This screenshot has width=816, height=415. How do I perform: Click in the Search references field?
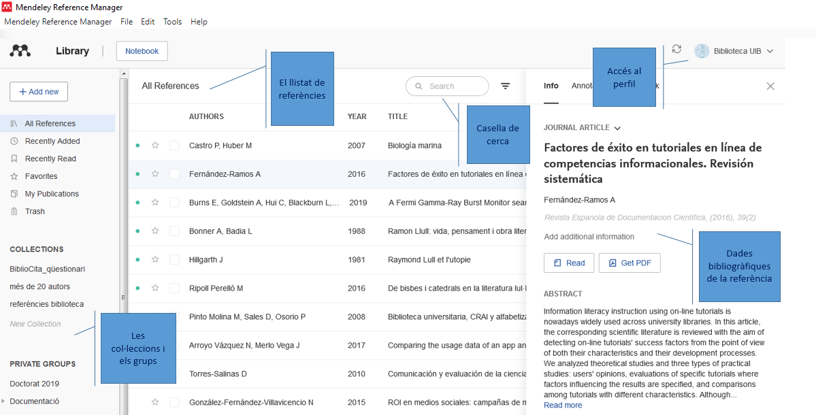(x=453, y=86)
